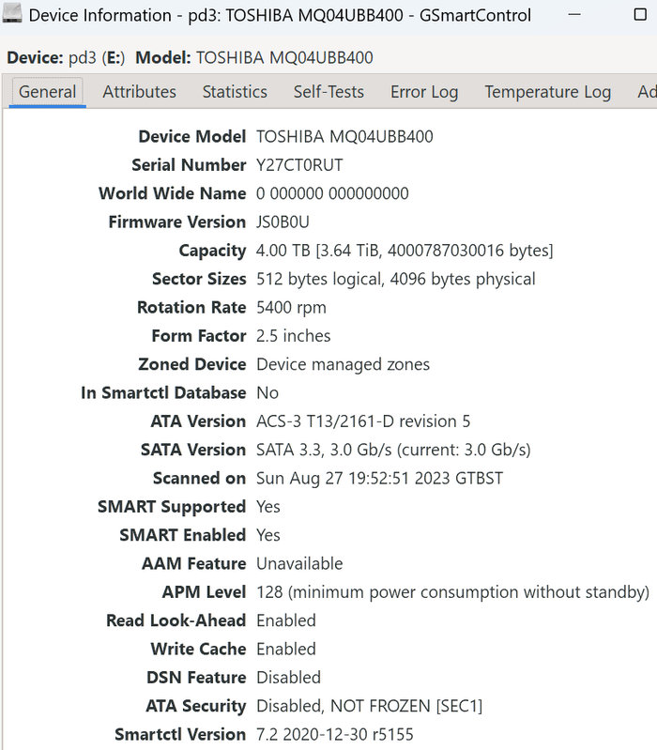Click the Capacity value 4.00 TB
Image resolution: width=657 pixels, height=750 pixels.
click(405, 251)
